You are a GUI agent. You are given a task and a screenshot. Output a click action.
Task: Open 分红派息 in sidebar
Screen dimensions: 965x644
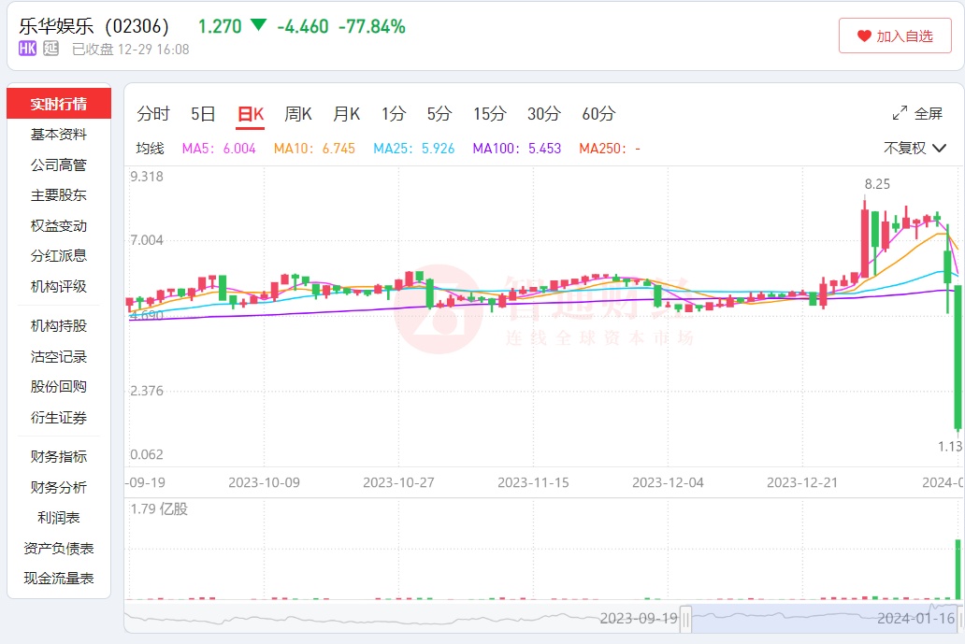(59, 255)
